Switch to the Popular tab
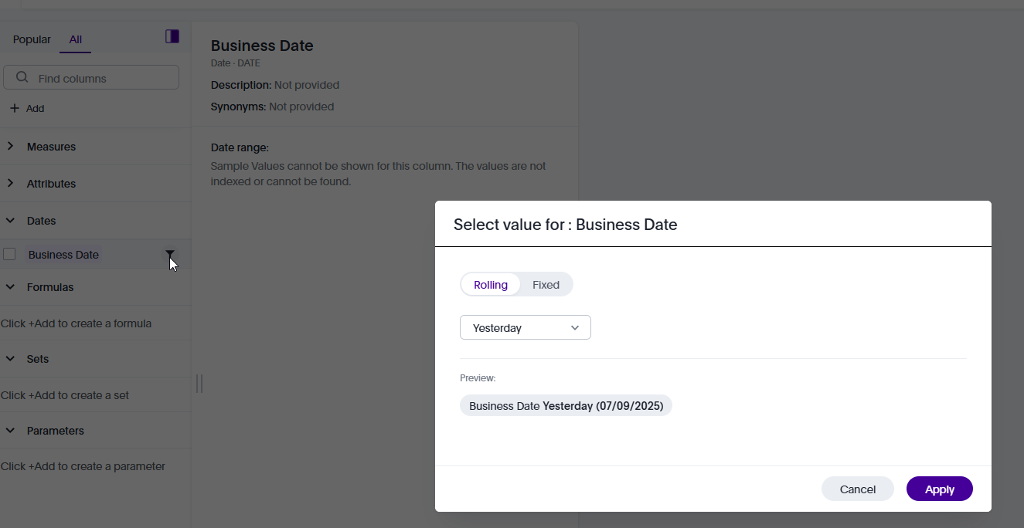1024x528 pixels. pos(32,39)
